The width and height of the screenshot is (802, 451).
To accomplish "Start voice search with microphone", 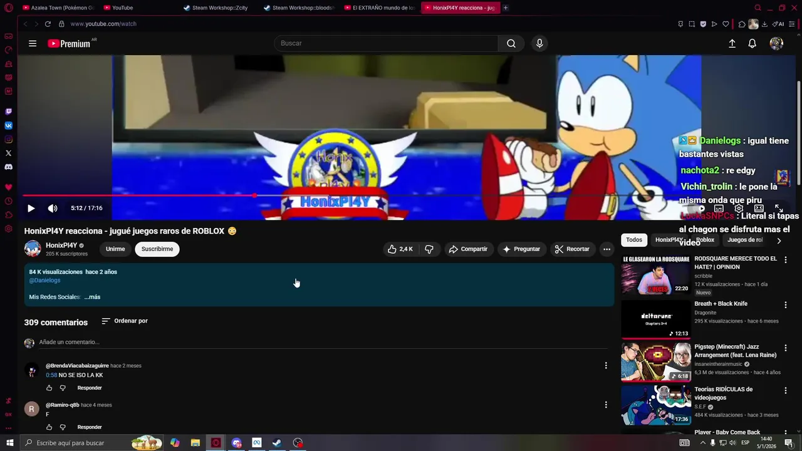I will (x=539, y=43).
